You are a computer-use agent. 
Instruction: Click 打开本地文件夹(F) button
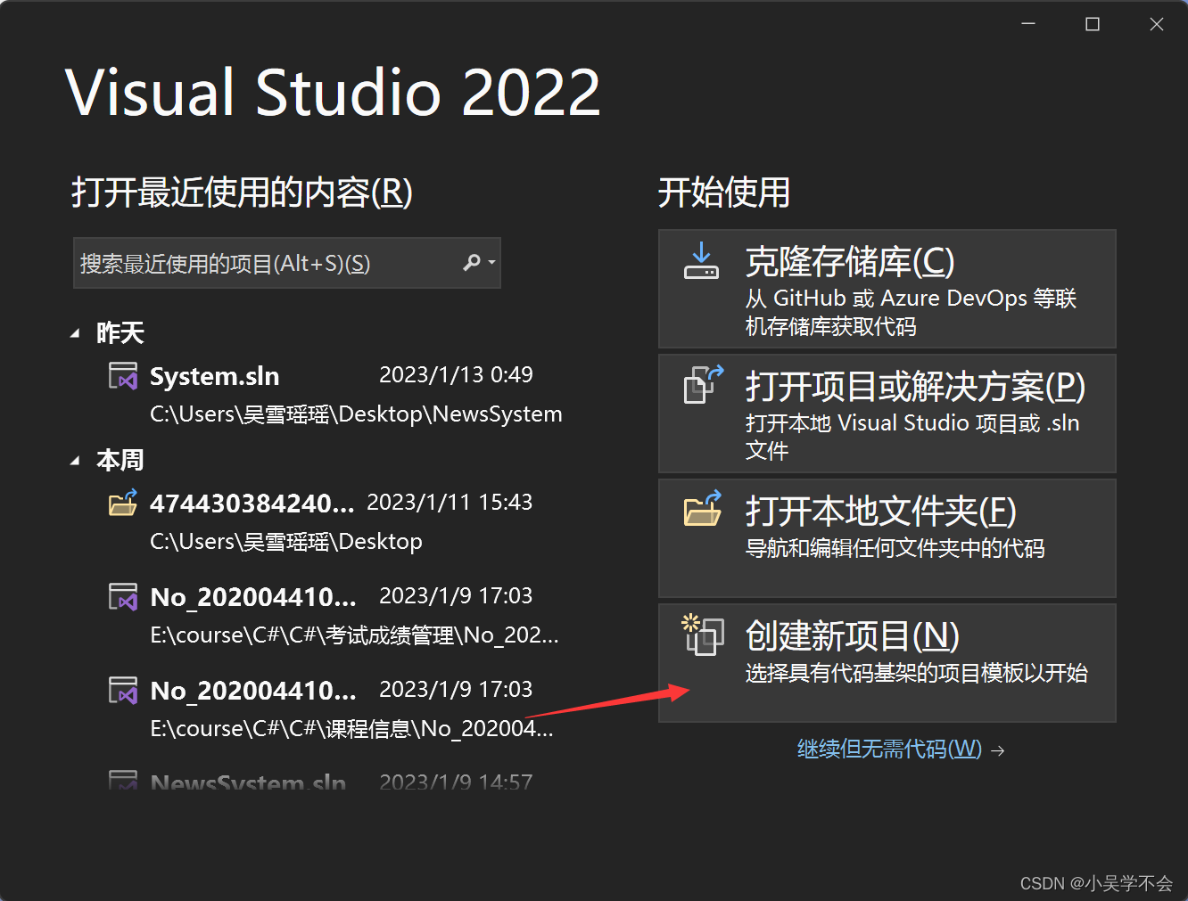[887, 538]
